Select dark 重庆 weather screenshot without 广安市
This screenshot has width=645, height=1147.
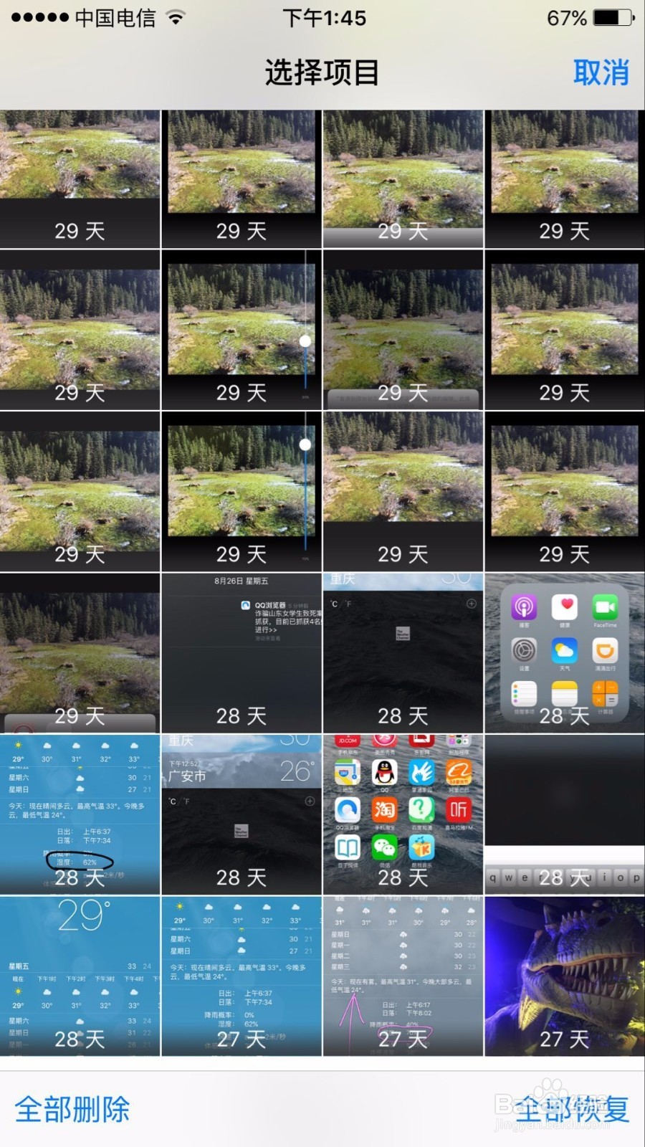point(403,652)
